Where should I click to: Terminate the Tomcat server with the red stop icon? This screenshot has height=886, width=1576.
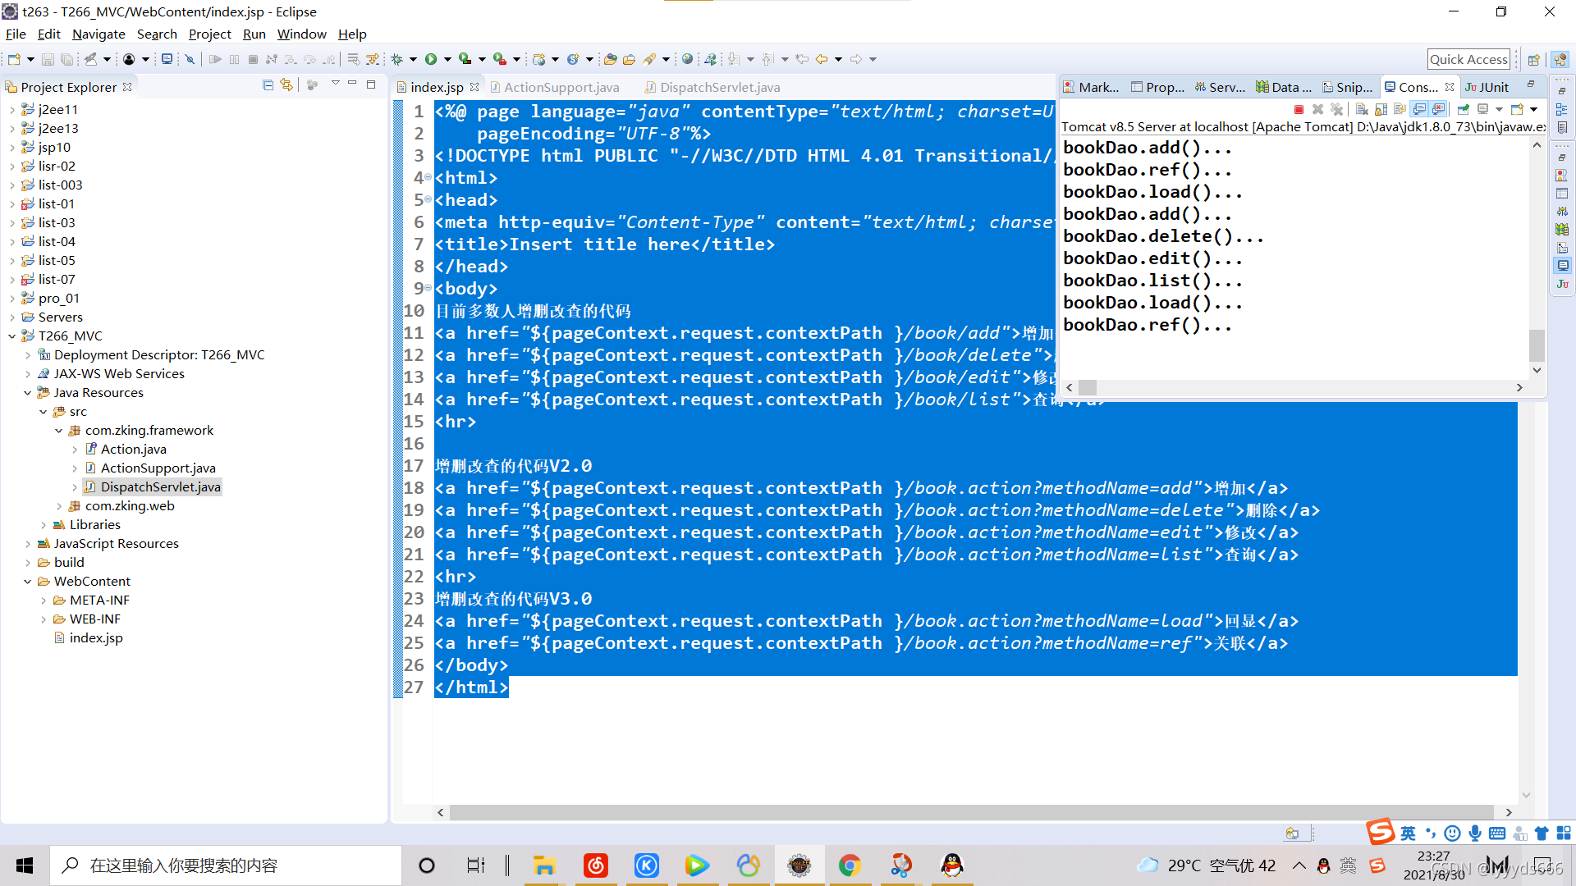click(x=1299, y=109)
